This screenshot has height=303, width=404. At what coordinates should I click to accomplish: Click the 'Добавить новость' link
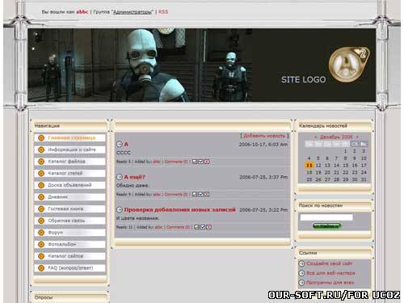pos(264,136)
